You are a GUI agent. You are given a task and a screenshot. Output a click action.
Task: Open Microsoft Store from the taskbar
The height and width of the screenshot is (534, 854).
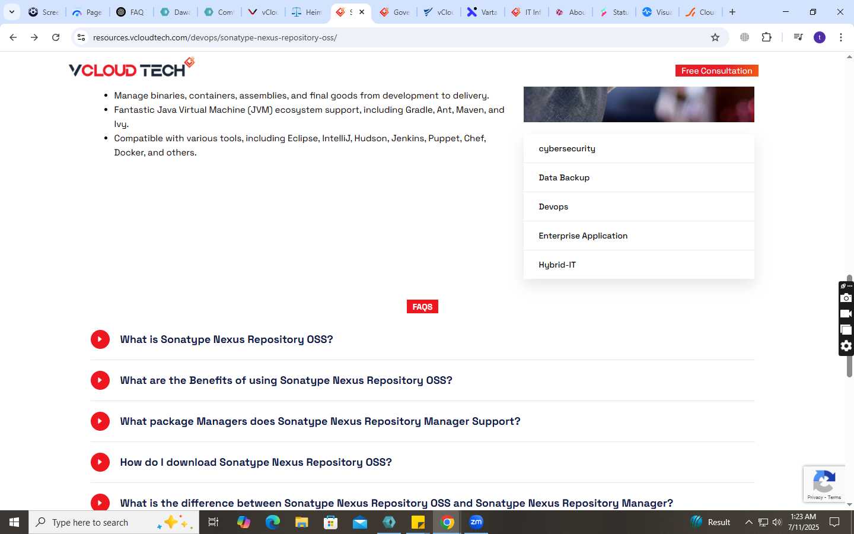(x=331, y=522)
